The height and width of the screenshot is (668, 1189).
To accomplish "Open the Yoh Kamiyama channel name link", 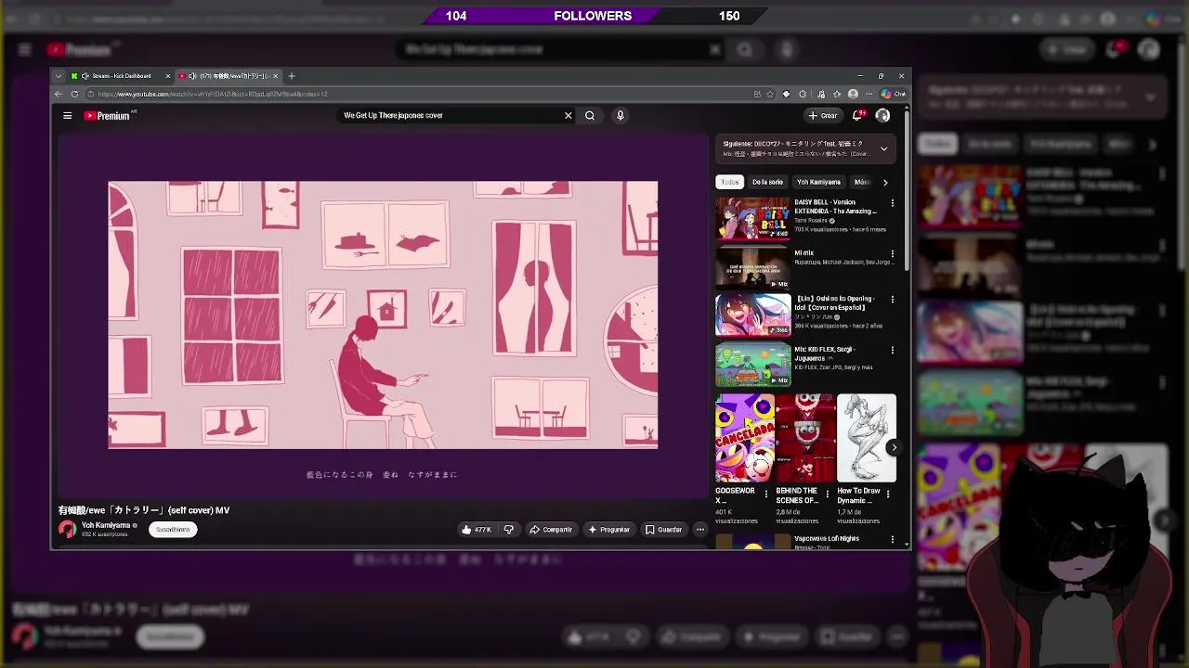I will pos(106,525).
